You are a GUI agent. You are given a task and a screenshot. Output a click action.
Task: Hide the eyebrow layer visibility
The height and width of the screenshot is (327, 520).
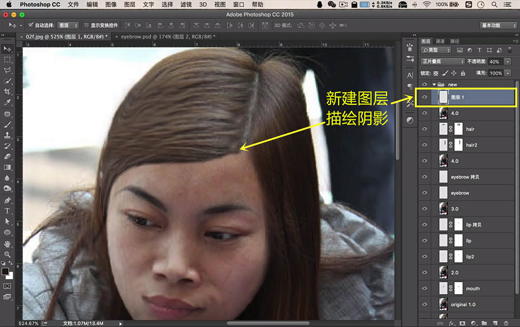pyautogui.click(x=425, y=193)
